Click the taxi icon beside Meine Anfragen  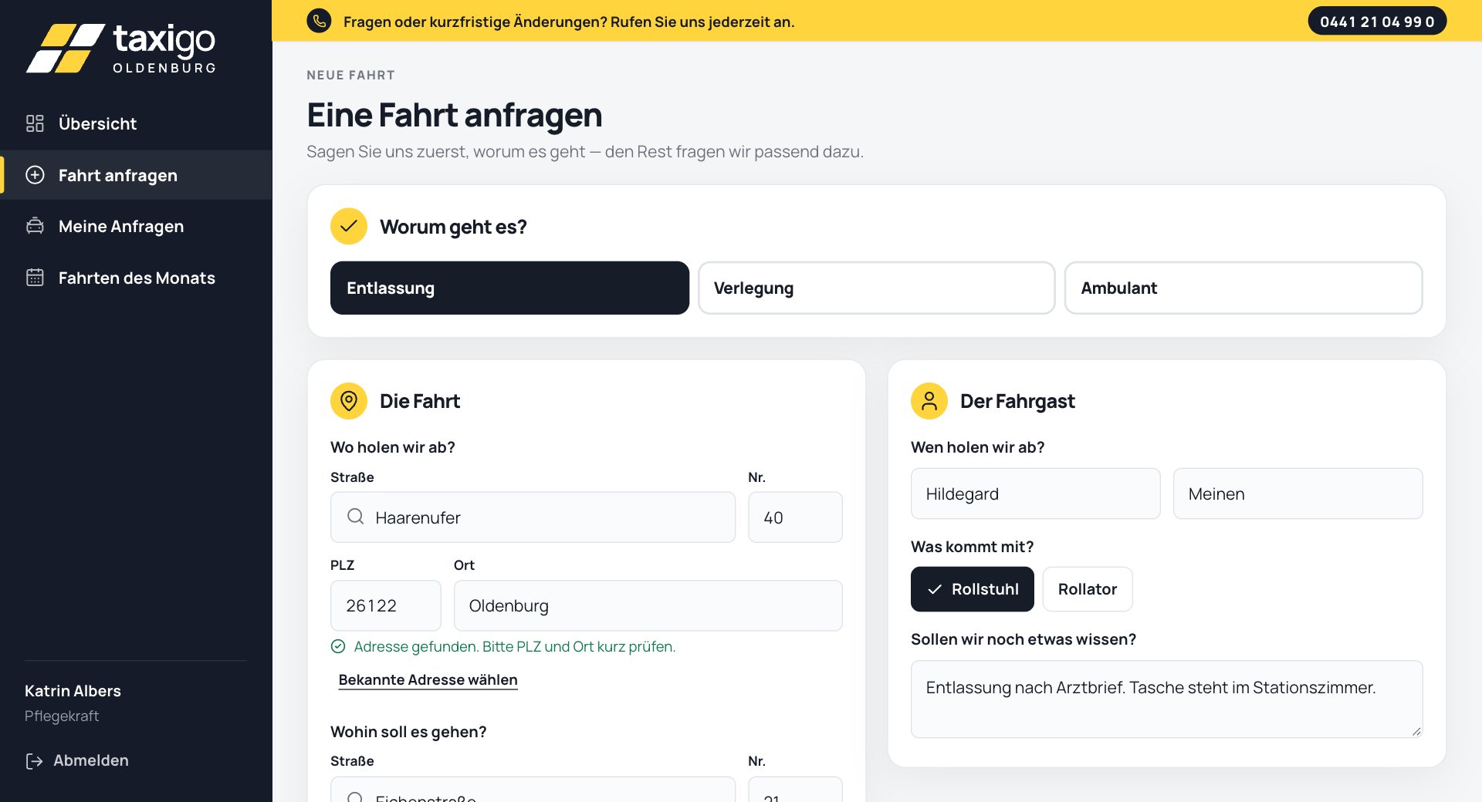(x=35, y=226)
